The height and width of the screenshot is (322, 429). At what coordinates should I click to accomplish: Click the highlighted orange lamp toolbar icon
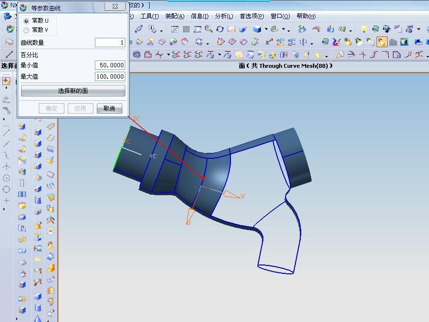pyautogui.click(x=382, y=42)
